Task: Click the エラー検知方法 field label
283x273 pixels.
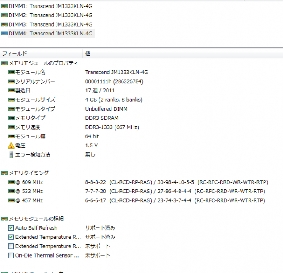Action: [x=33, y=155]
